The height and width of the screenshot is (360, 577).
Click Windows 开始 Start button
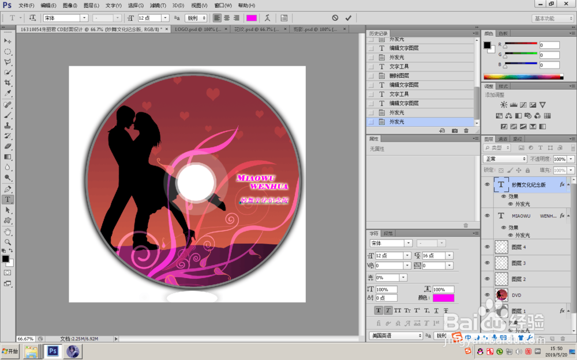(10, 351)
